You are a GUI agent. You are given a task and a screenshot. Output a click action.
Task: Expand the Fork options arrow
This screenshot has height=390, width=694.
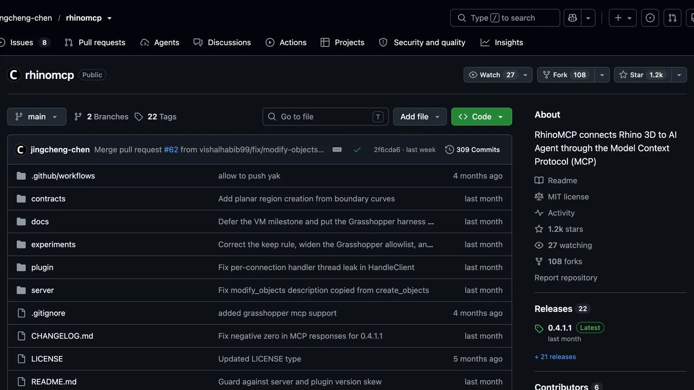[602, 75]
